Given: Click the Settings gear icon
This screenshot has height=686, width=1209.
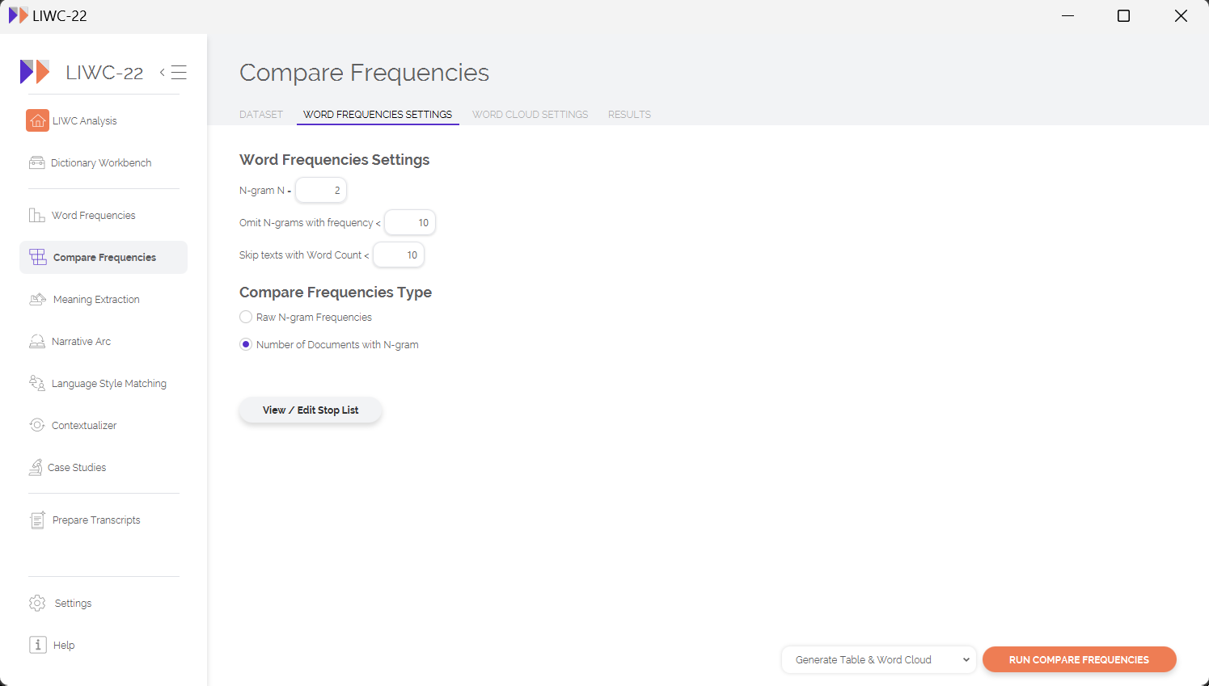Looking at the screenshot, I should pyautogui.click(x=37, y=603).
